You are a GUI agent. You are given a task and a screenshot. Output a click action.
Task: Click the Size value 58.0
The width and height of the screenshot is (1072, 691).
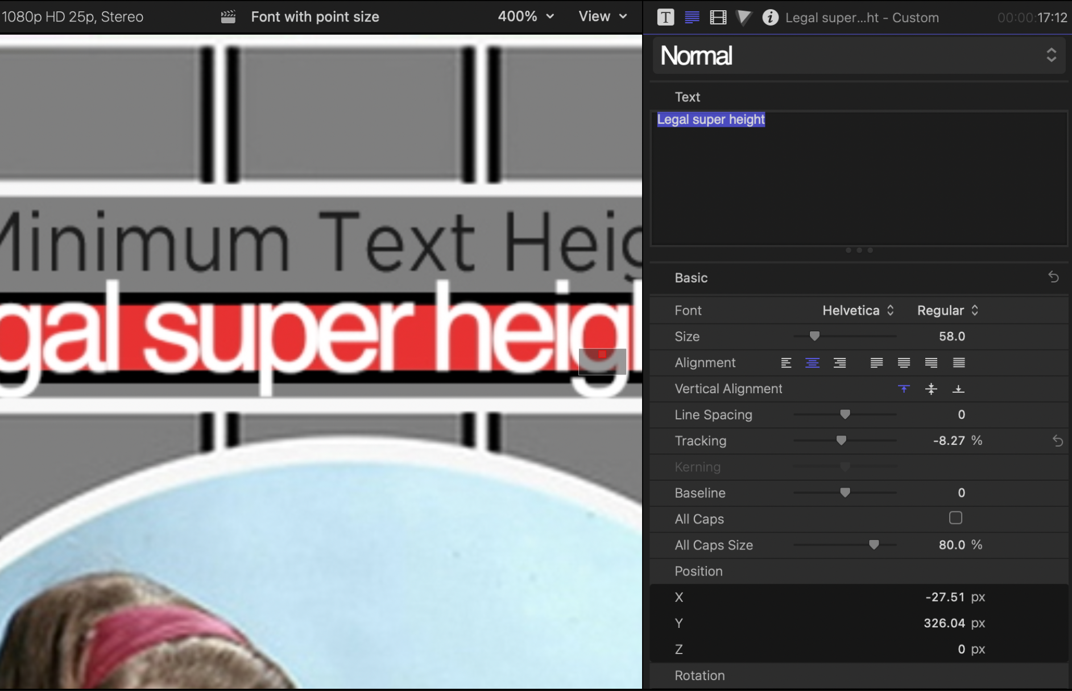(x=952, y=336)
